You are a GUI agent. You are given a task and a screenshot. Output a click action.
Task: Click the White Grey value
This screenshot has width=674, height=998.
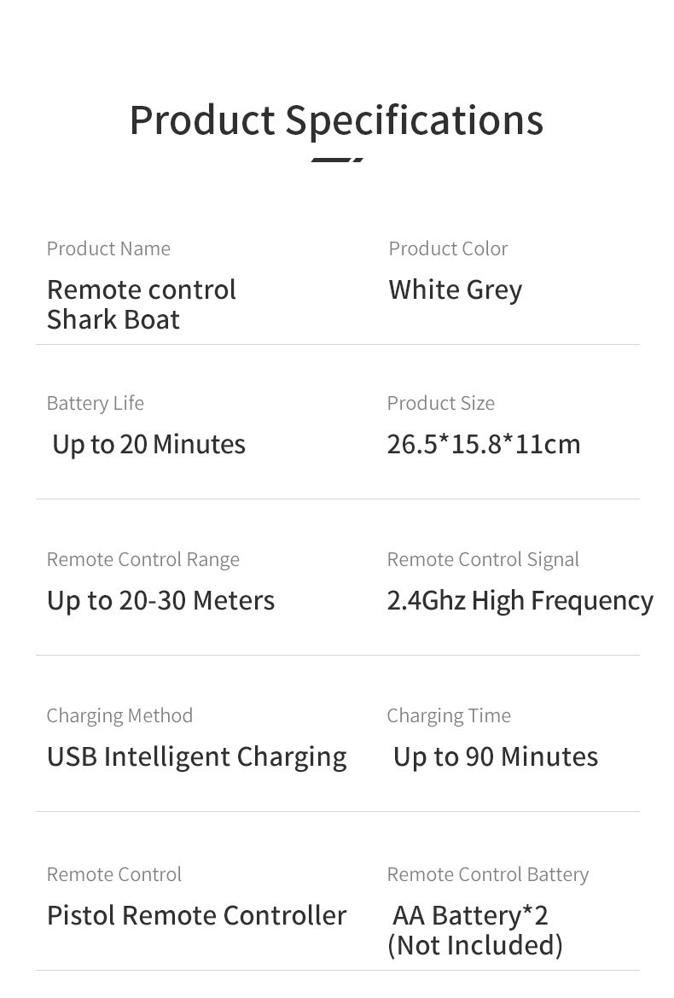455,289
